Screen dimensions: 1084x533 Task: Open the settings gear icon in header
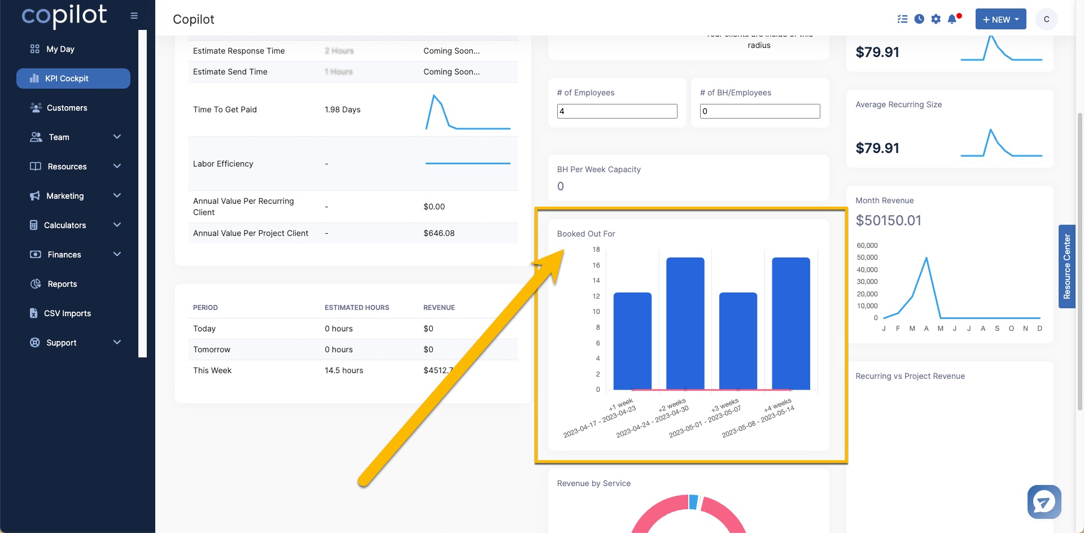pos(936,19)
